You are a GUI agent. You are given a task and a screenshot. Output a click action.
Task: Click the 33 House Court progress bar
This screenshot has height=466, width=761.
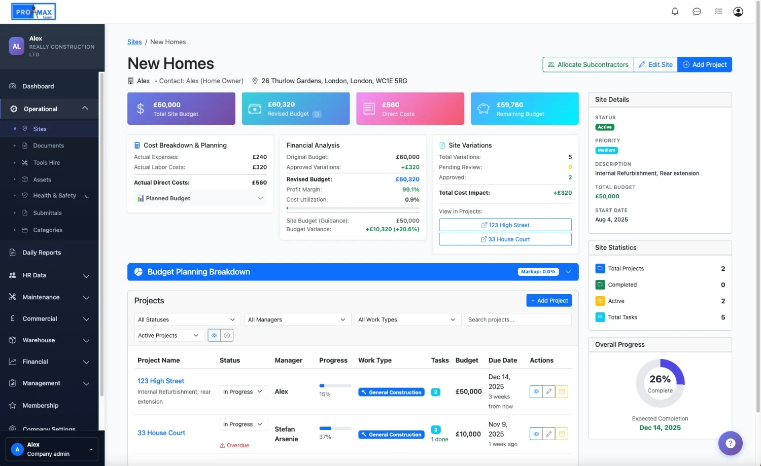pyautogui.click(x=335, y=428)
